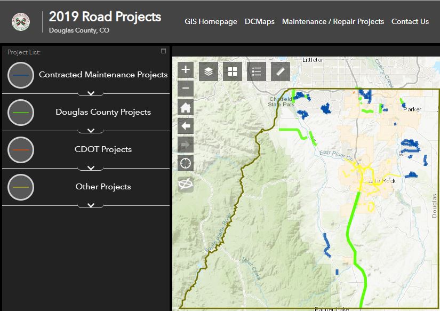This screenshot has height=311, width=440.
Task: Open the Basemap Gallery grid icon
Action: (233, 71)
